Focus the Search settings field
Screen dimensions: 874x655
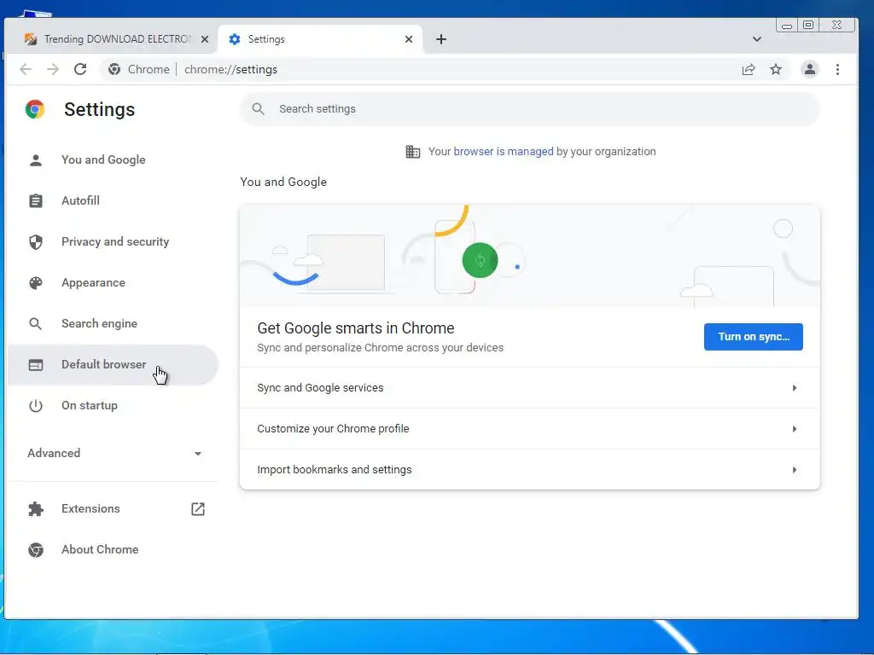coord(529,108)
